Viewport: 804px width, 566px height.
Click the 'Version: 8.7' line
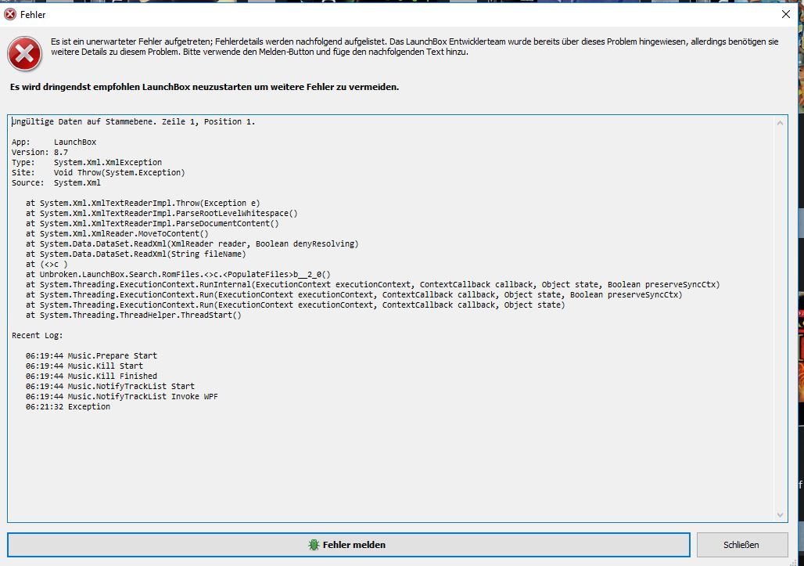(x=40, y=152)
